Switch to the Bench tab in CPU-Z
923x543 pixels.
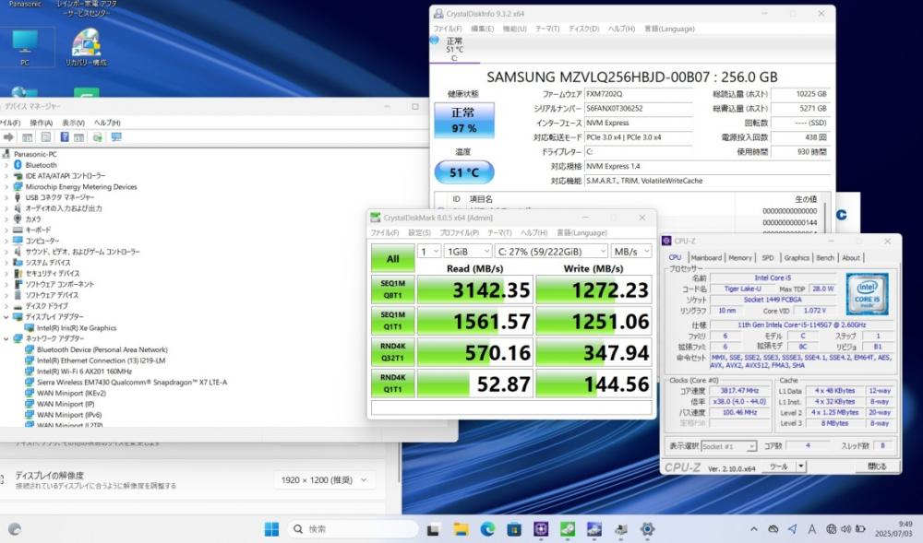pos(824,257)
